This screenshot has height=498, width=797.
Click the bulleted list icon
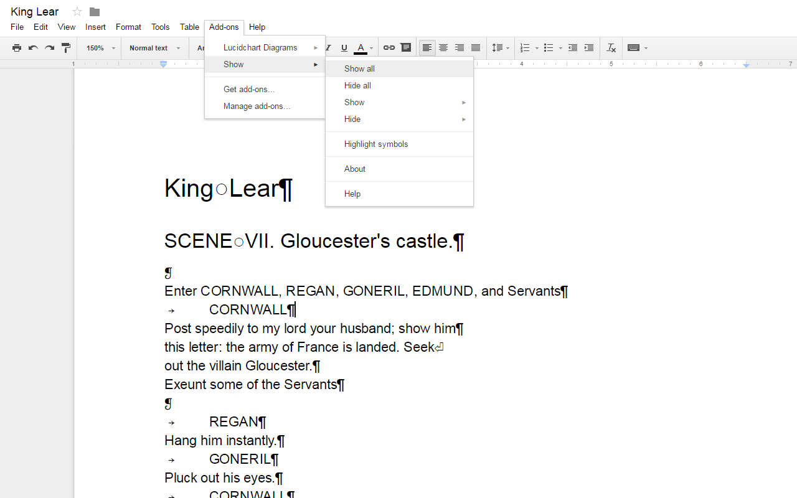[x=549, y=48]
